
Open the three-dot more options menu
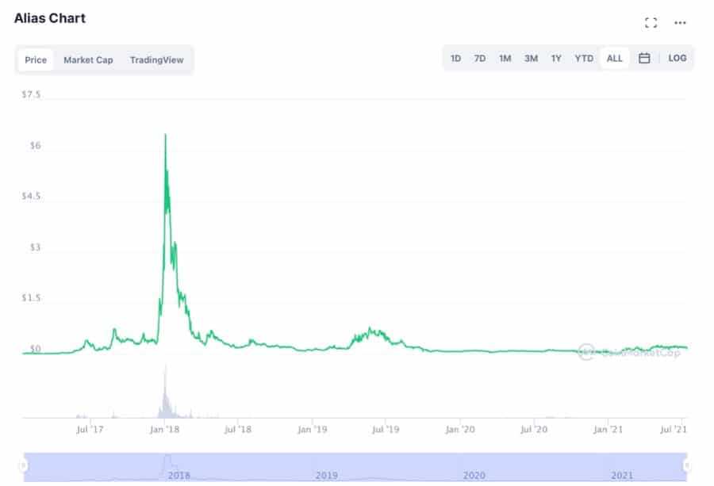(x=680, y=23)
